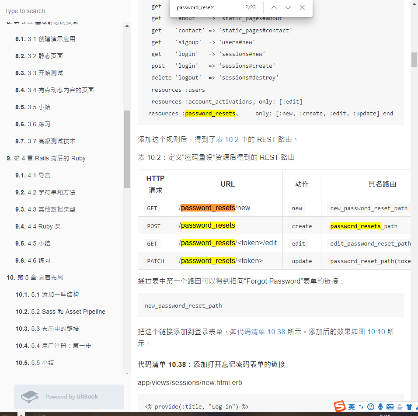Screen dimensions: 418x416
Task: Open section 8.4 3.4 有点动态内容的页面
Action: click(x=54, y=90)
